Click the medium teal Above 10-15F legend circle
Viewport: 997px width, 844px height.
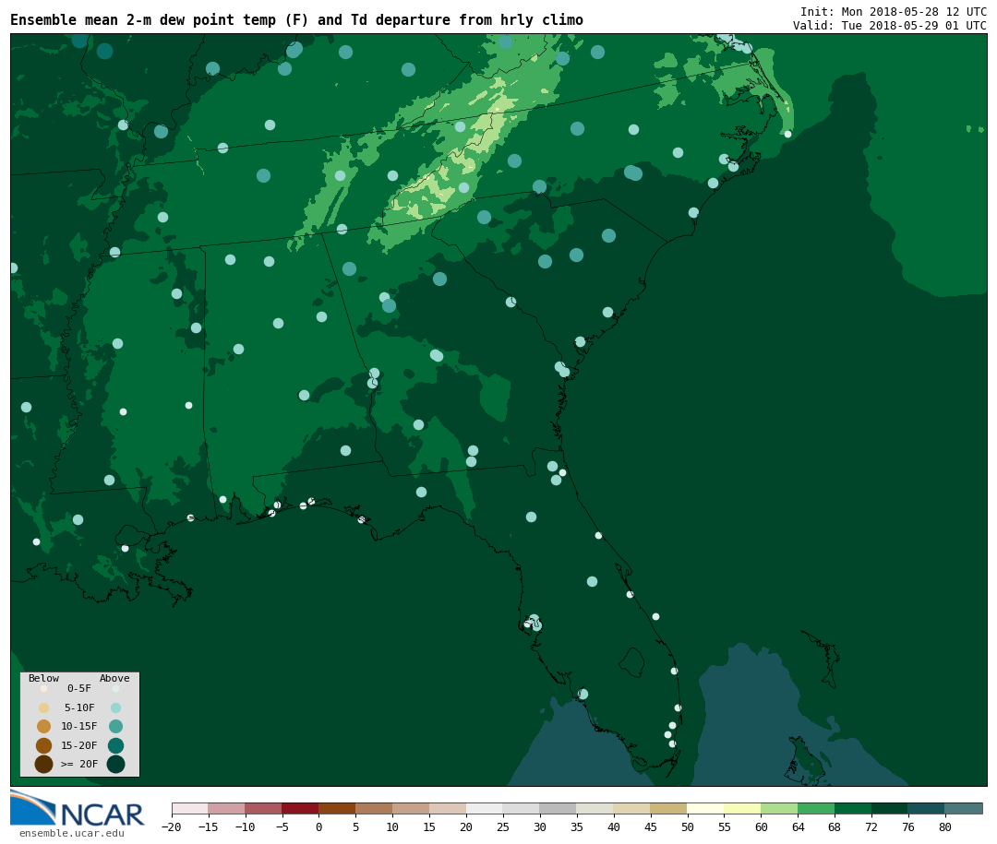(115, 727)
